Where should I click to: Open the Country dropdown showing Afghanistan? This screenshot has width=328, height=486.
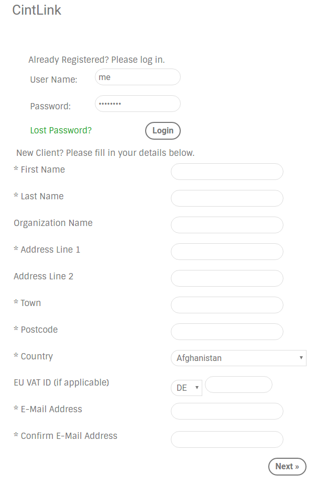pos(238,358)
